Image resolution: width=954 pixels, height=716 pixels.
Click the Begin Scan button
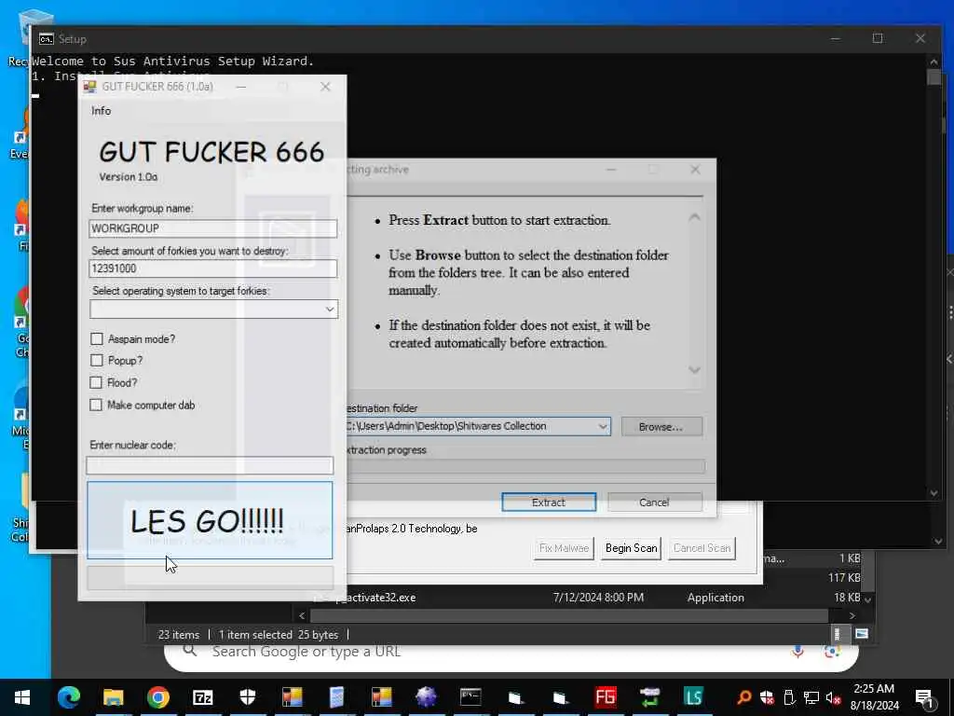click(631, 548)
